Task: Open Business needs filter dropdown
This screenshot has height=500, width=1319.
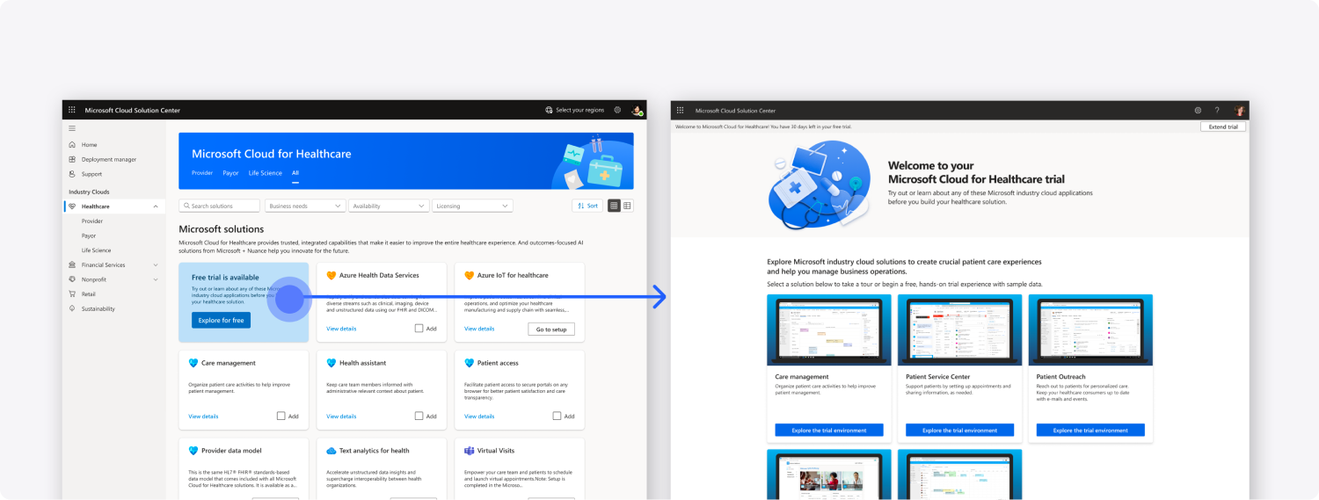Action: pos(304,206)
